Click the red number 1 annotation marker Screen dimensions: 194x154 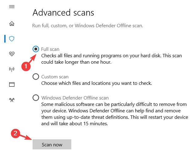click(26, 66)
